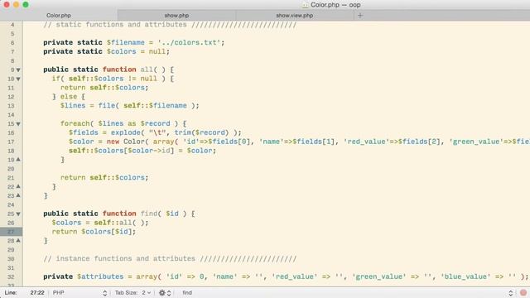Click the green fullscreen window button
530x298 pixels.
tap(26, 5)
